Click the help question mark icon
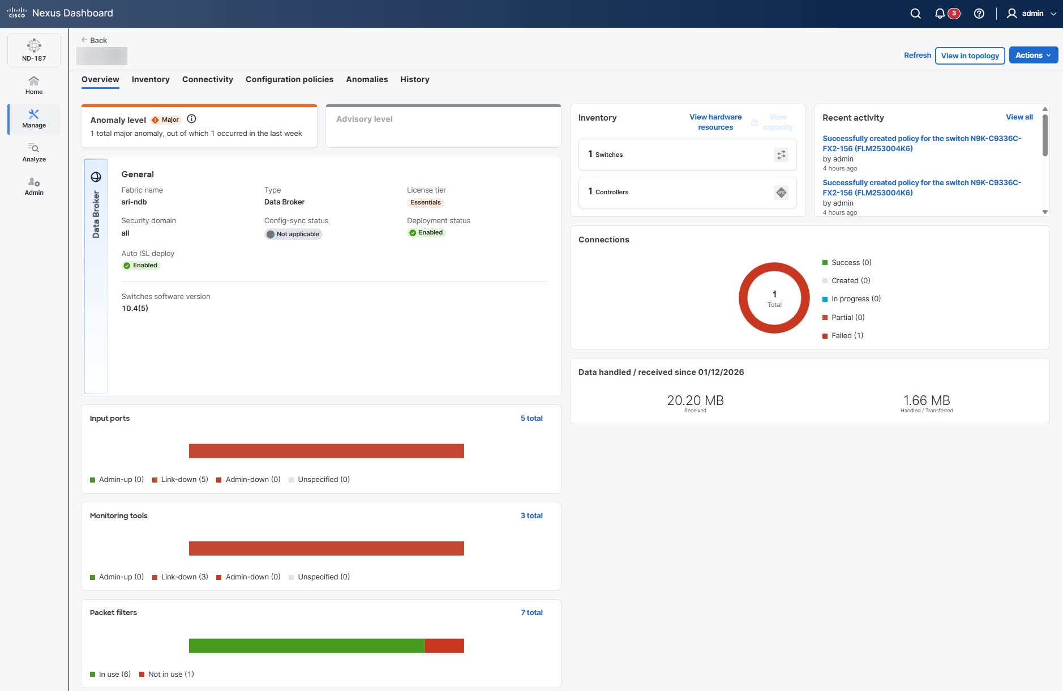Viewport: 1063px width, 691px height. point(979,14)
